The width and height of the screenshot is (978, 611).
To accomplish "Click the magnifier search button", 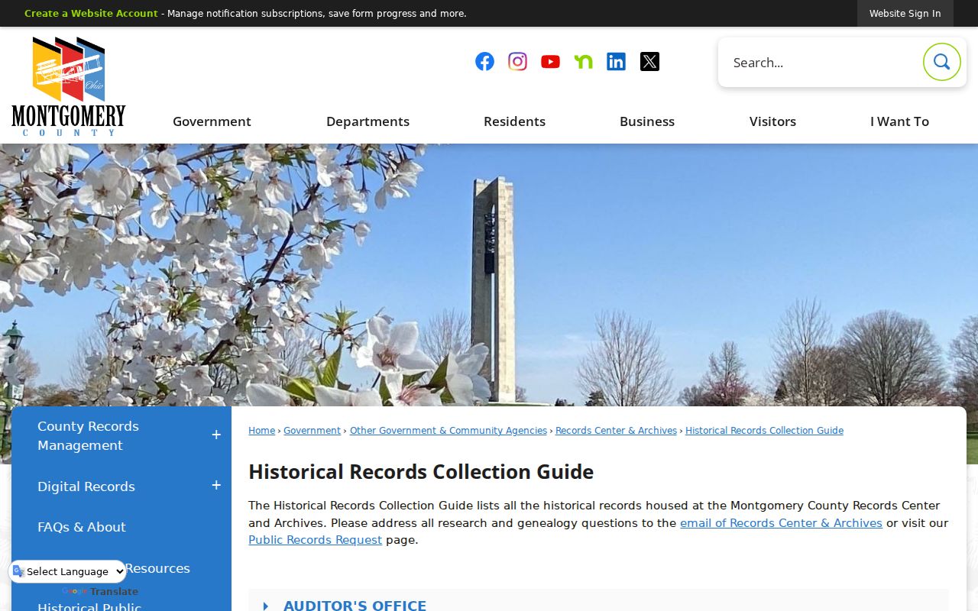I will click(941, 62).
